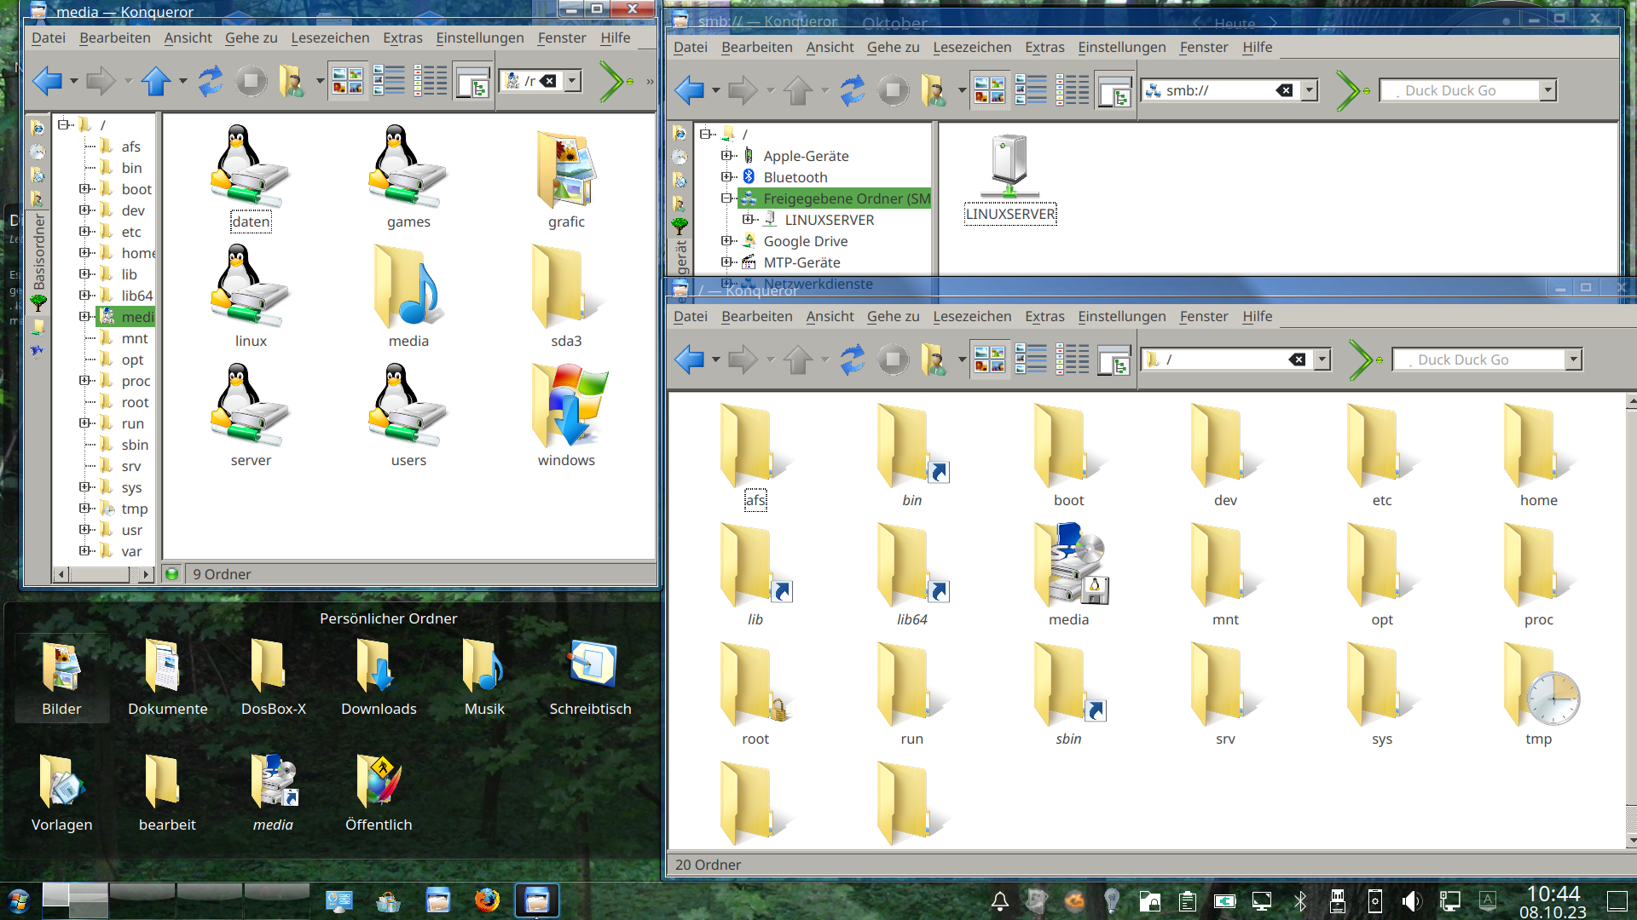Switch to icon view in the media Konqueror window

348,82
